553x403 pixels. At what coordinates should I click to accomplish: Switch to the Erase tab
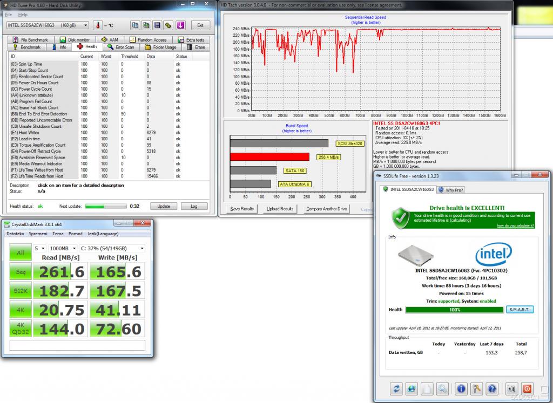196,47
